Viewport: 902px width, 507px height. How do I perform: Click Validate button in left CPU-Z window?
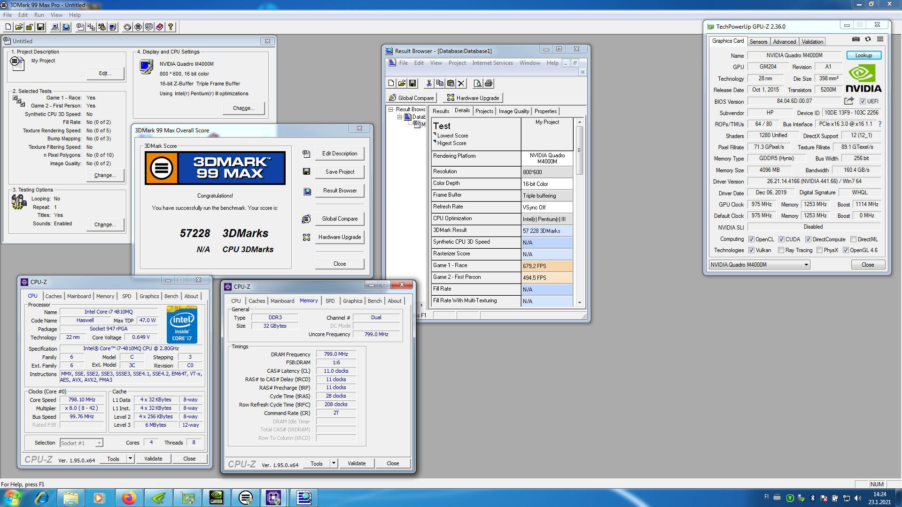click(x=153, y=459)
